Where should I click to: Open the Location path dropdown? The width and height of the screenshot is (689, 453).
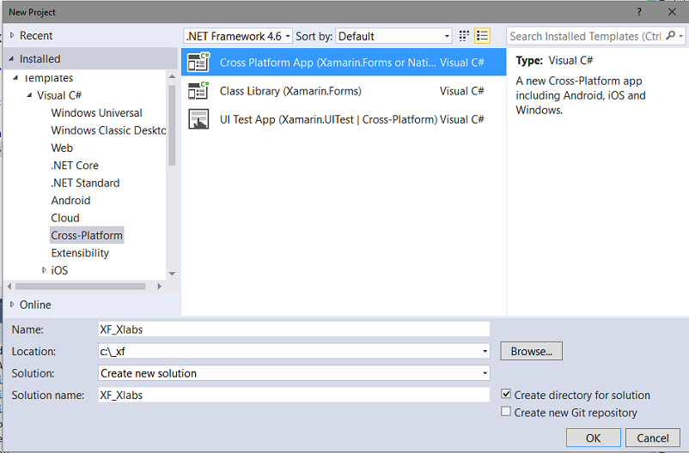click(x=485, y=351)
